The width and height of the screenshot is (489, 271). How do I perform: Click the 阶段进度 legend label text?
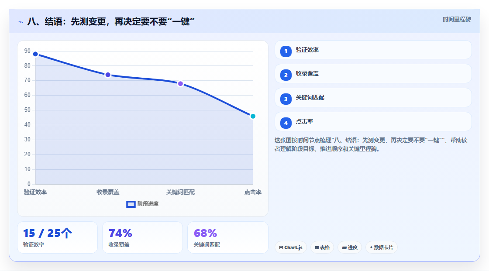click(x=148, y=204)
